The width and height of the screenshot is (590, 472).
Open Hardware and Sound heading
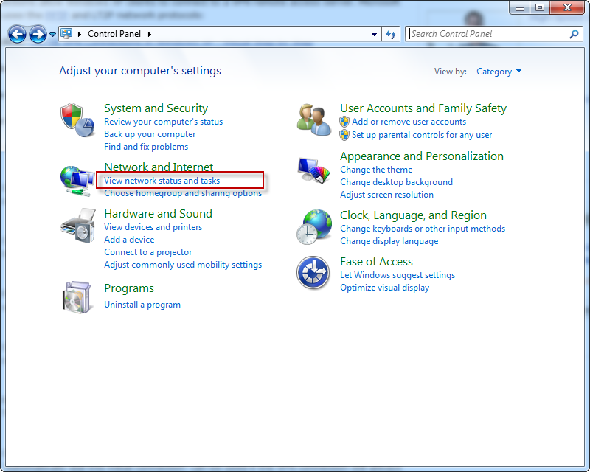(158, 214)
